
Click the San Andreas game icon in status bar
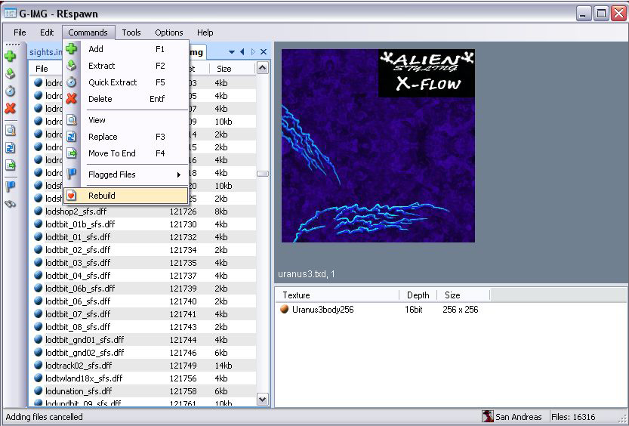coord(487,416)
